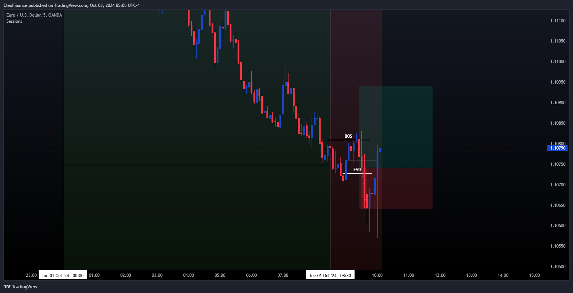The height and width of the screenshot is (293, 573).
Task: Click the 10:00 time axis label
Action: (x=377, y=275)
